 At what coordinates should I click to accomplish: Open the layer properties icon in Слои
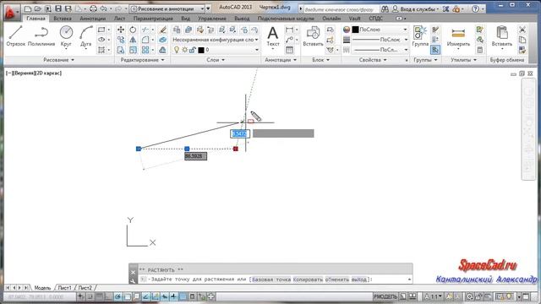coord(177,30)
